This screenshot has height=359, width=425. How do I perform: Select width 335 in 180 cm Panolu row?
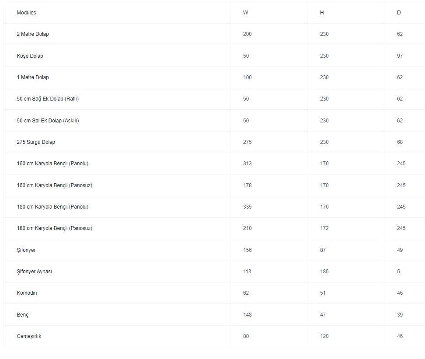[247, 207]
